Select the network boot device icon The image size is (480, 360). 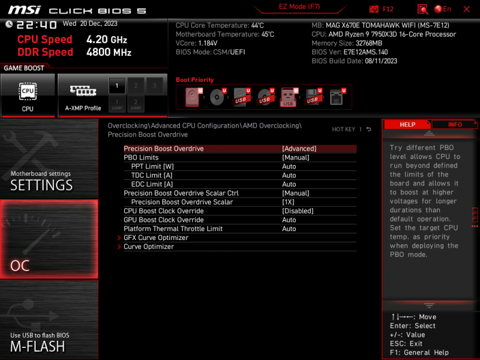[x=336, y=97]
